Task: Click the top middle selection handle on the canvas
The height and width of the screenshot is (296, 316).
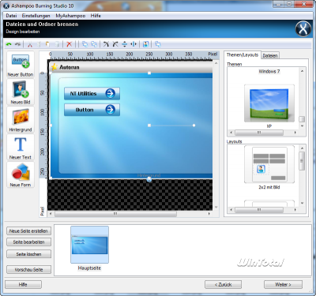Action: pos(149,73)
